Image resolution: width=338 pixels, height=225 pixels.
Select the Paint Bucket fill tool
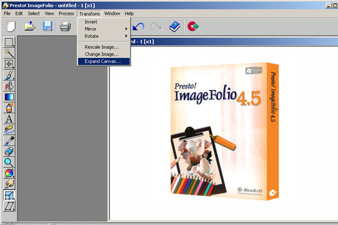9,86
